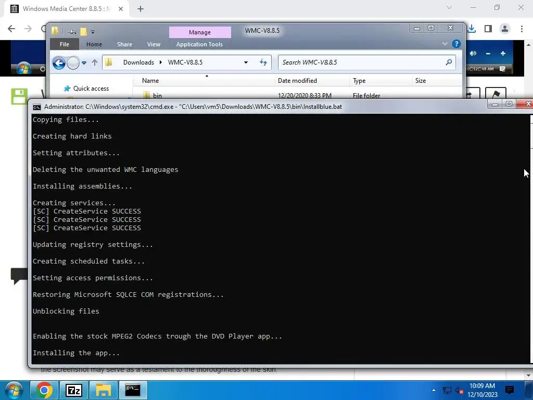
Task: Open the Share ribbon tab
Action: tap(124, 44)
